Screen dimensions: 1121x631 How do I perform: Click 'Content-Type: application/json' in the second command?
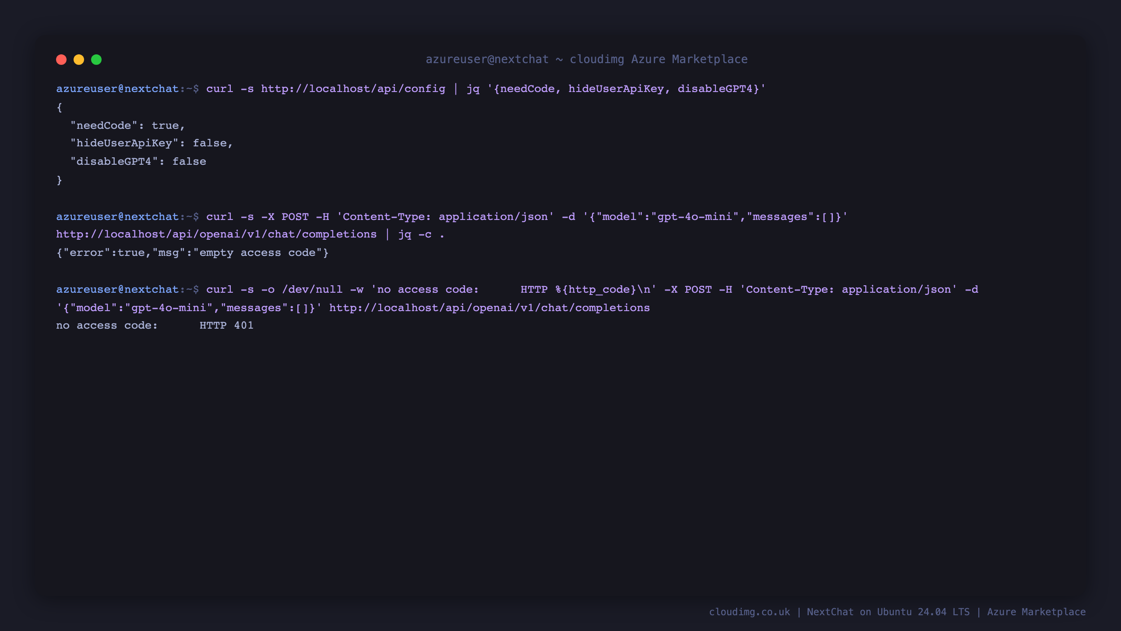tap(445, 216)
